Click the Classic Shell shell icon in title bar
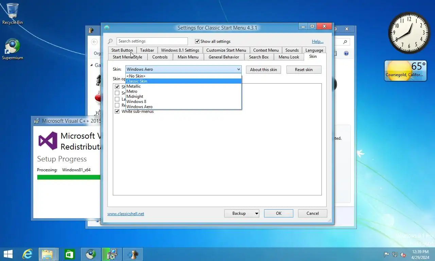Viewport: 435px width, 261px height. coord(107,28)
